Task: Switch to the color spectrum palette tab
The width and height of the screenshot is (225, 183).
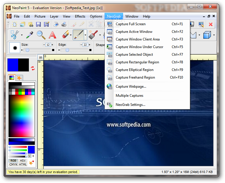Action: 12,78
